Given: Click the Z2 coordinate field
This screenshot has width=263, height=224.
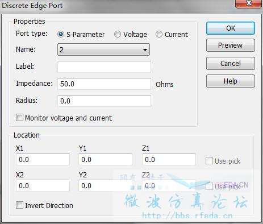Looking at the screenshot, I should click(x=169, y=186).
